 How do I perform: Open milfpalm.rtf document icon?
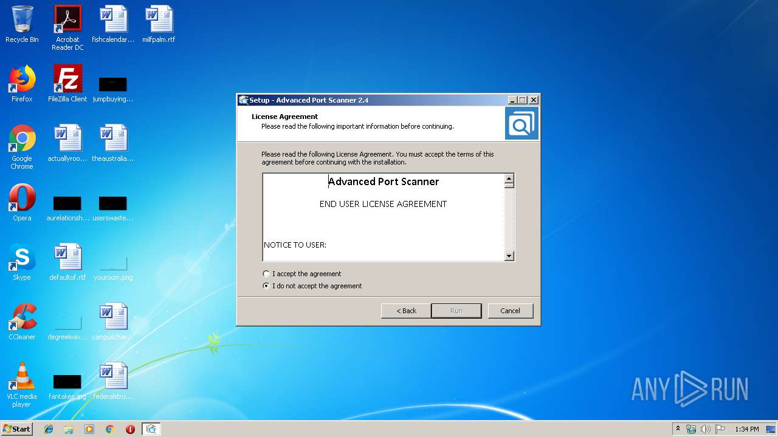[x=159, y=24]
